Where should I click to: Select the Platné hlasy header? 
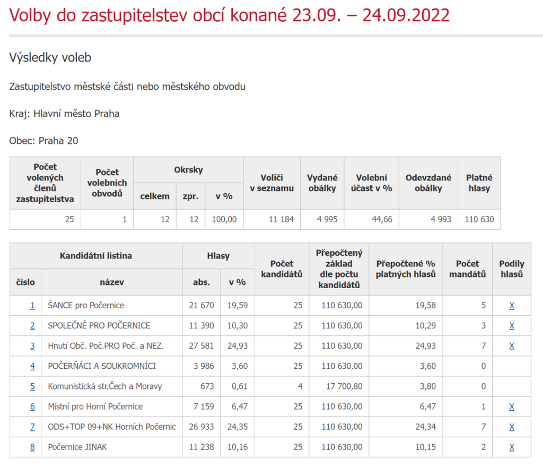coord(479,183)
